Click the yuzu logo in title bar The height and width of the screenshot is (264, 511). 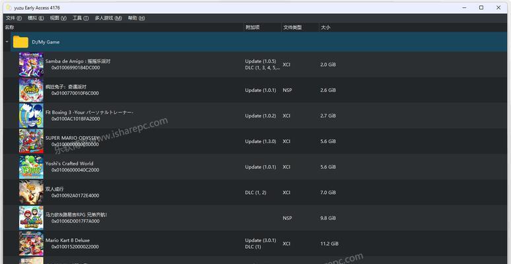click(x=9, y=7)
